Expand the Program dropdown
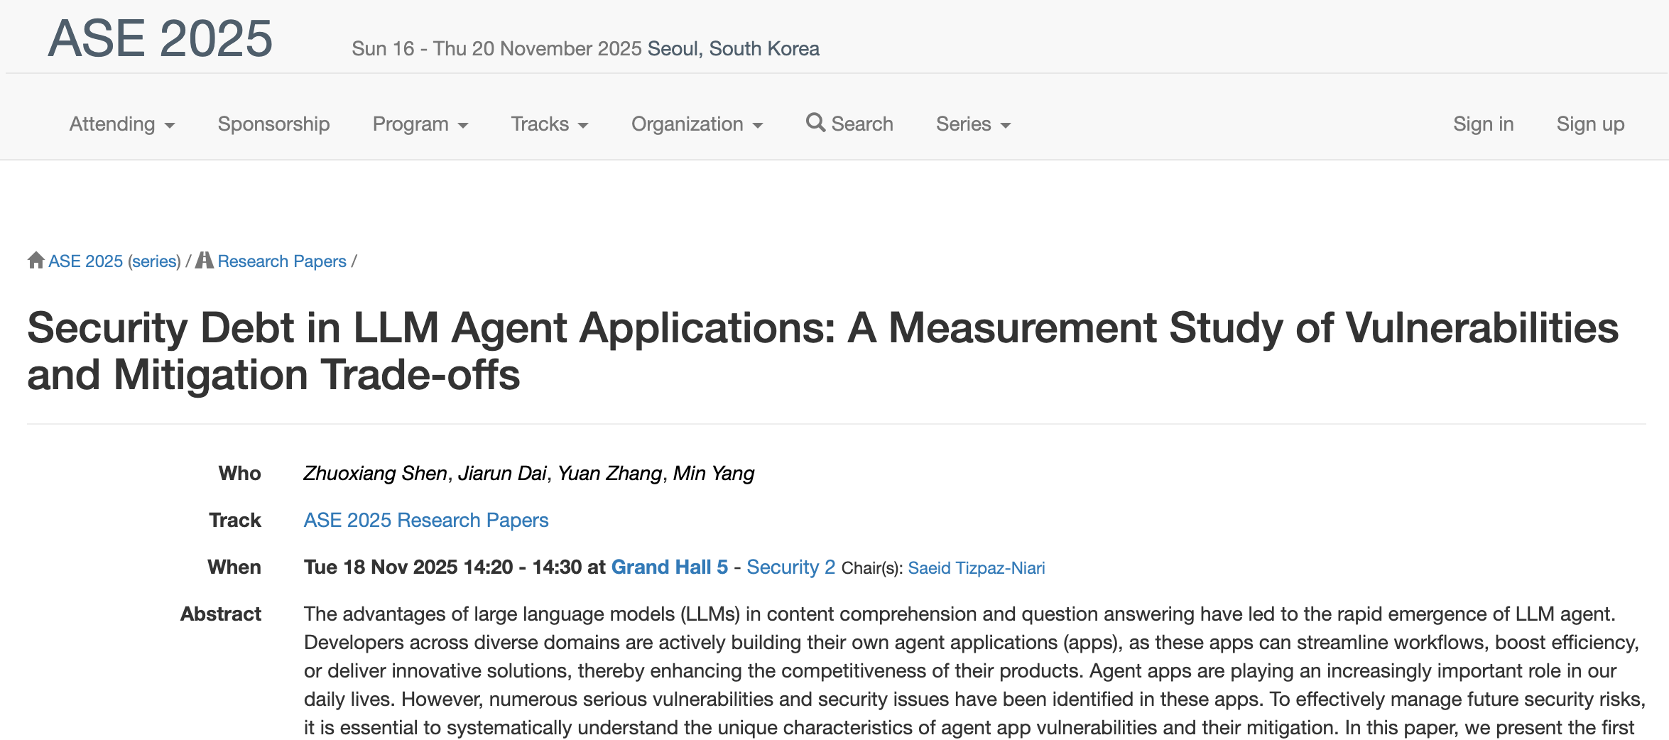This screenshot has width=1669, height=740. (x=420, y=124)
